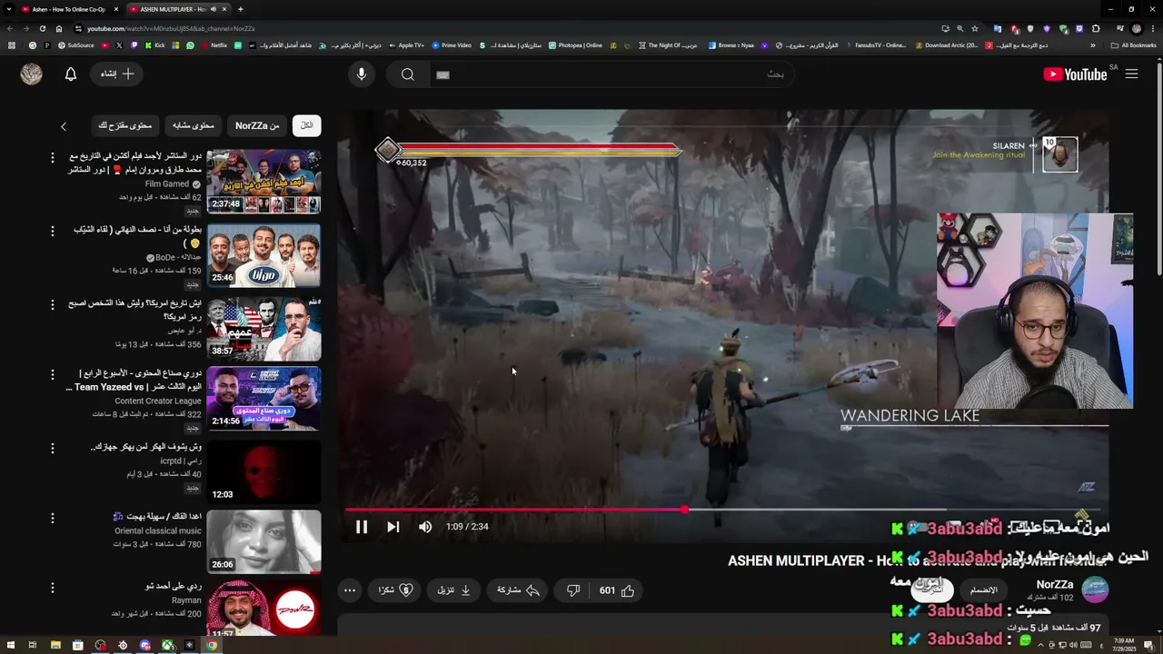The width and height of the screenshot is (1163, 654).
Task: Open the SubSource bookmark
Action: point(75,45)
